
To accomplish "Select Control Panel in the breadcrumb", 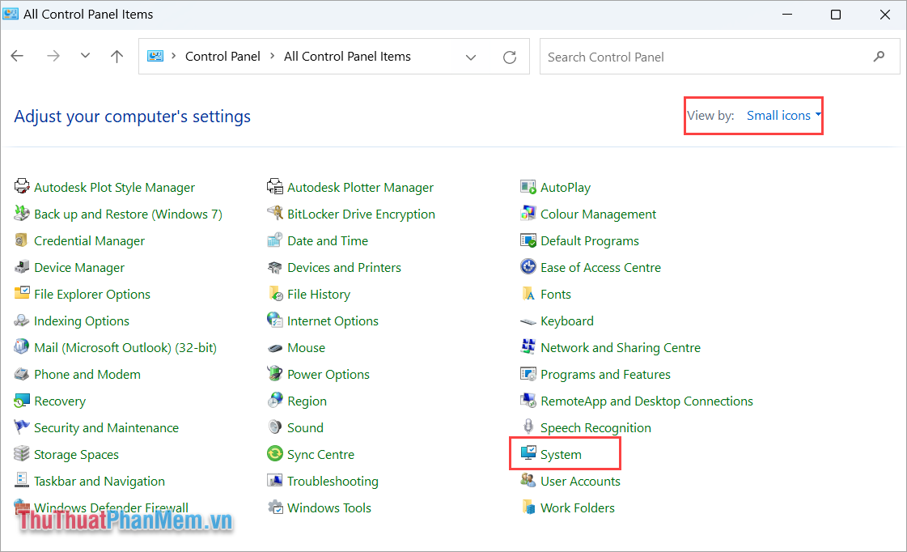I will pos(223,56).
